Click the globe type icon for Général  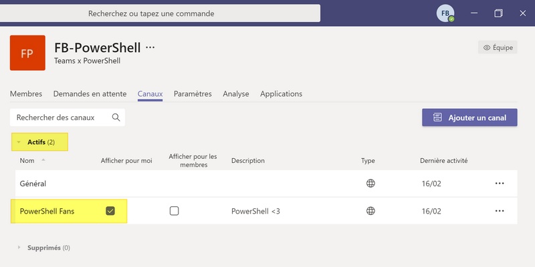[x=370, y=184]
